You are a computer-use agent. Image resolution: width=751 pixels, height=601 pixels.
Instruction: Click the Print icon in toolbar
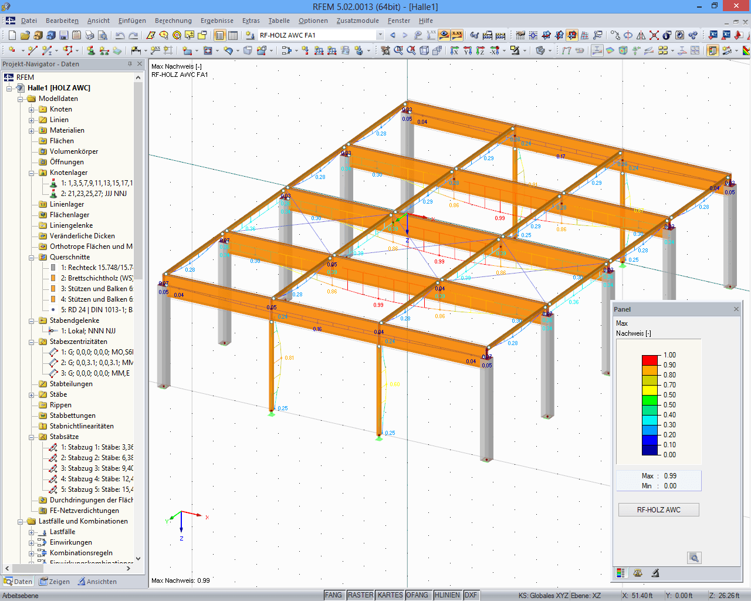pos(90,35)
